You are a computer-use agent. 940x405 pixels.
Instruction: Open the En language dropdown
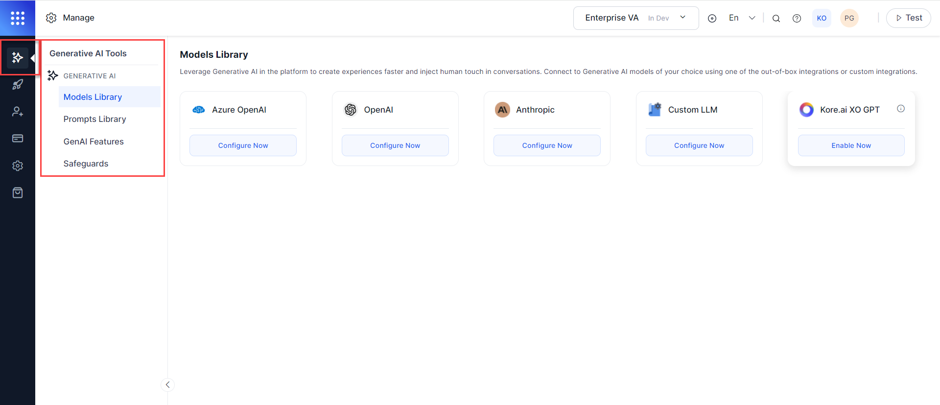pos(742,18)
